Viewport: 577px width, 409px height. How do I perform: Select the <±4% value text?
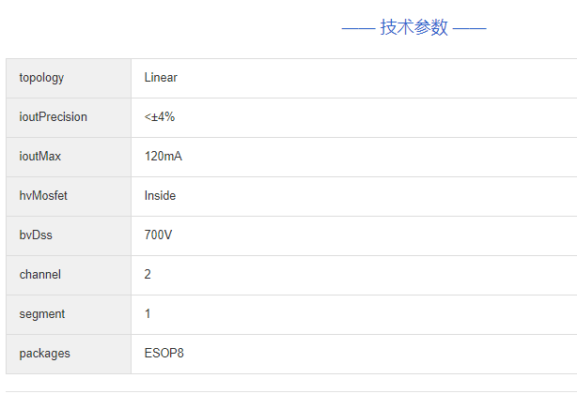point(160,117)
